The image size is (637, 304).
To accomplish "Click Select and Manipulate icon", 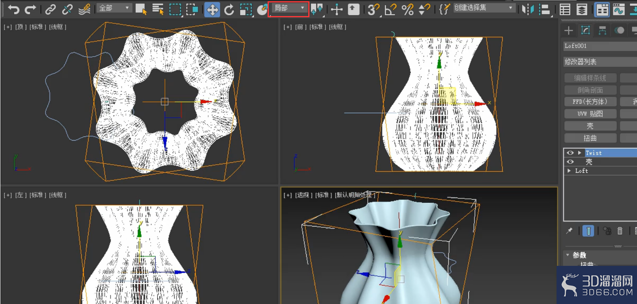I will [x=337, y=9].
